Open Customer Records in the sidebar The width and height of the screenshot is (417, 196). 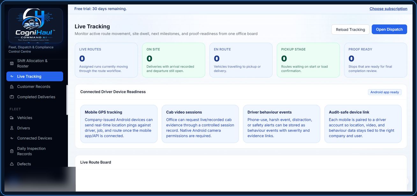click(x=35, y=87)
